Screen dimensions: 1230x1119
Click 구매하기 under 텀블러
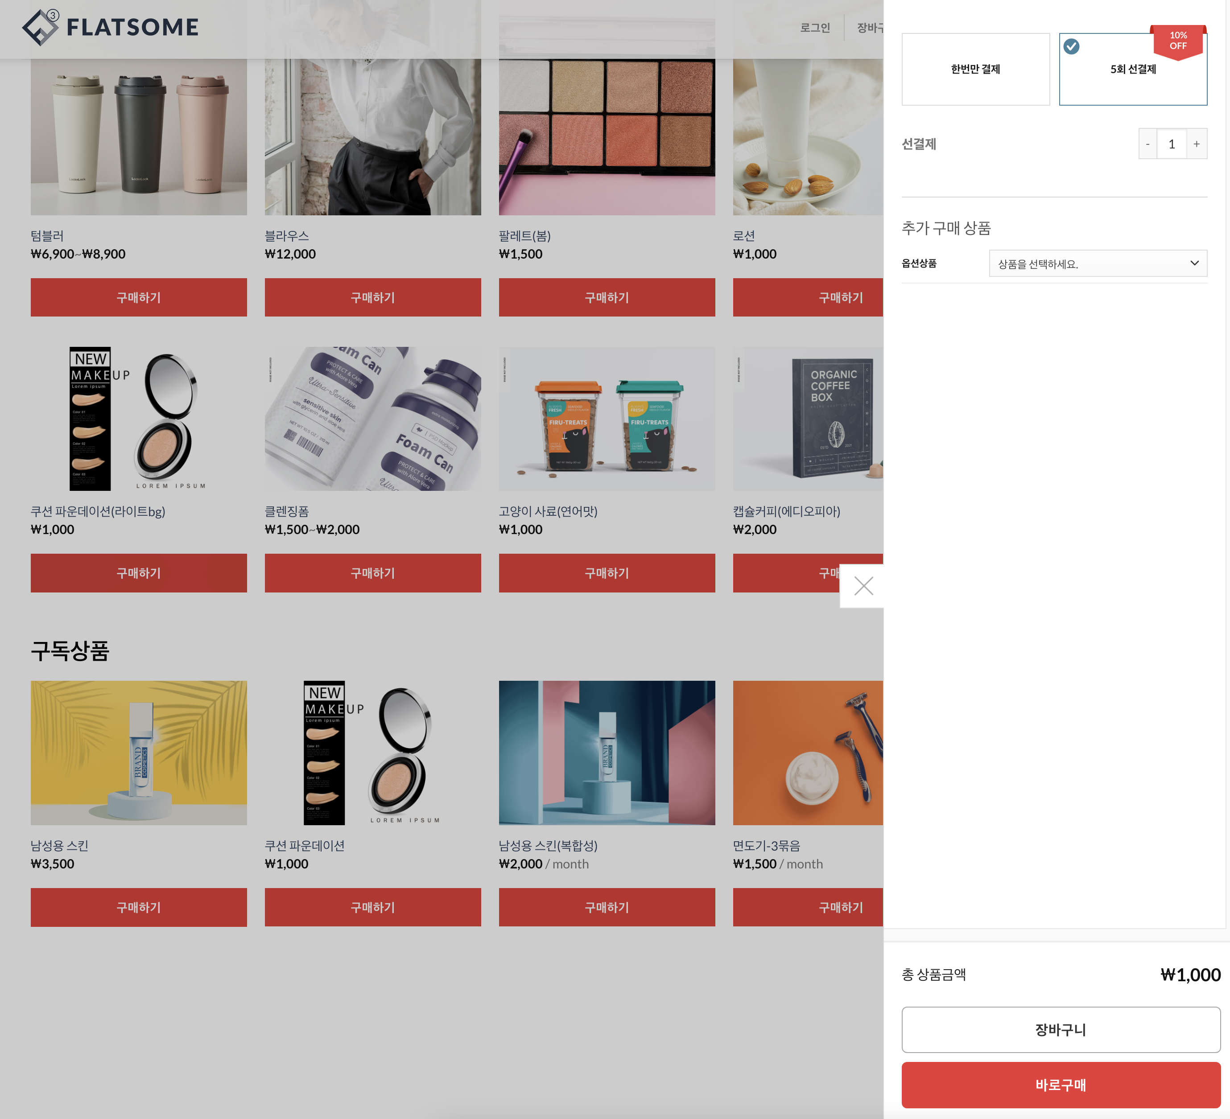pos(139,298)
